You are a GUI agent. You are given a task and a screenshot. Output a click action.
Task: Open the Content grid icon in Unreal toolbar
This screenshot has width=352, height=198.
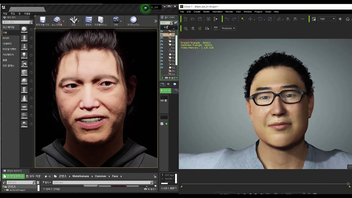click(89, 20)
